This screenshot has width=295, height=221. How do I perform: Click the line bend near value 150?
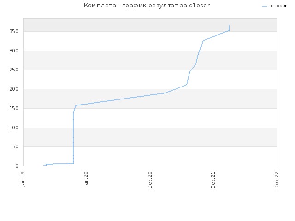click(76, 105)
